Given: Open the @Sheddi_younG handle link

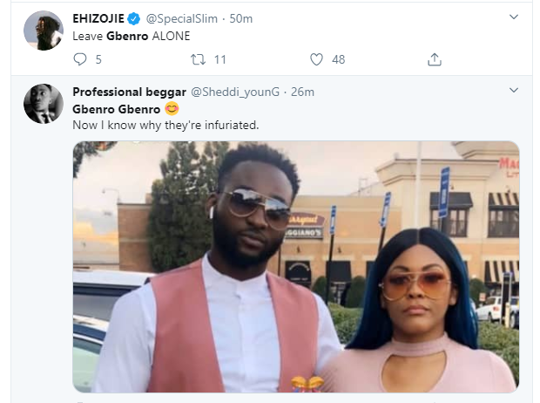Looking at the screenshot, I should pos(235,92).
